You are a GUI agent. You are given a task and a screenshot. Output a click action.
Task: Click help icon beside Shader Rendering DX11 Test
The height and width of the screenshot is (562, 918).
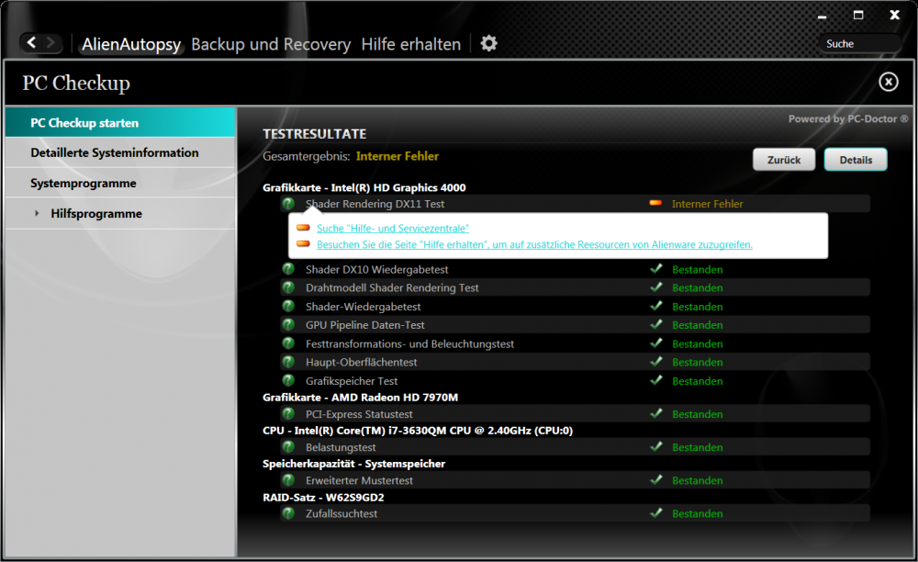(288, 204)
